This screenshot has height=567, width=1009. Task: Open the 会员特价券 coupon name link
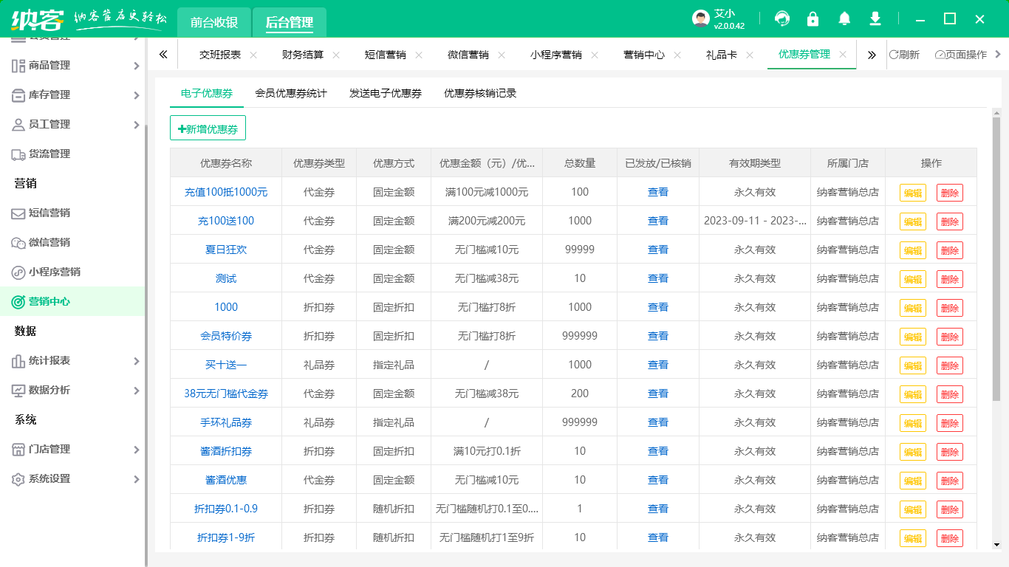[226, 336]
